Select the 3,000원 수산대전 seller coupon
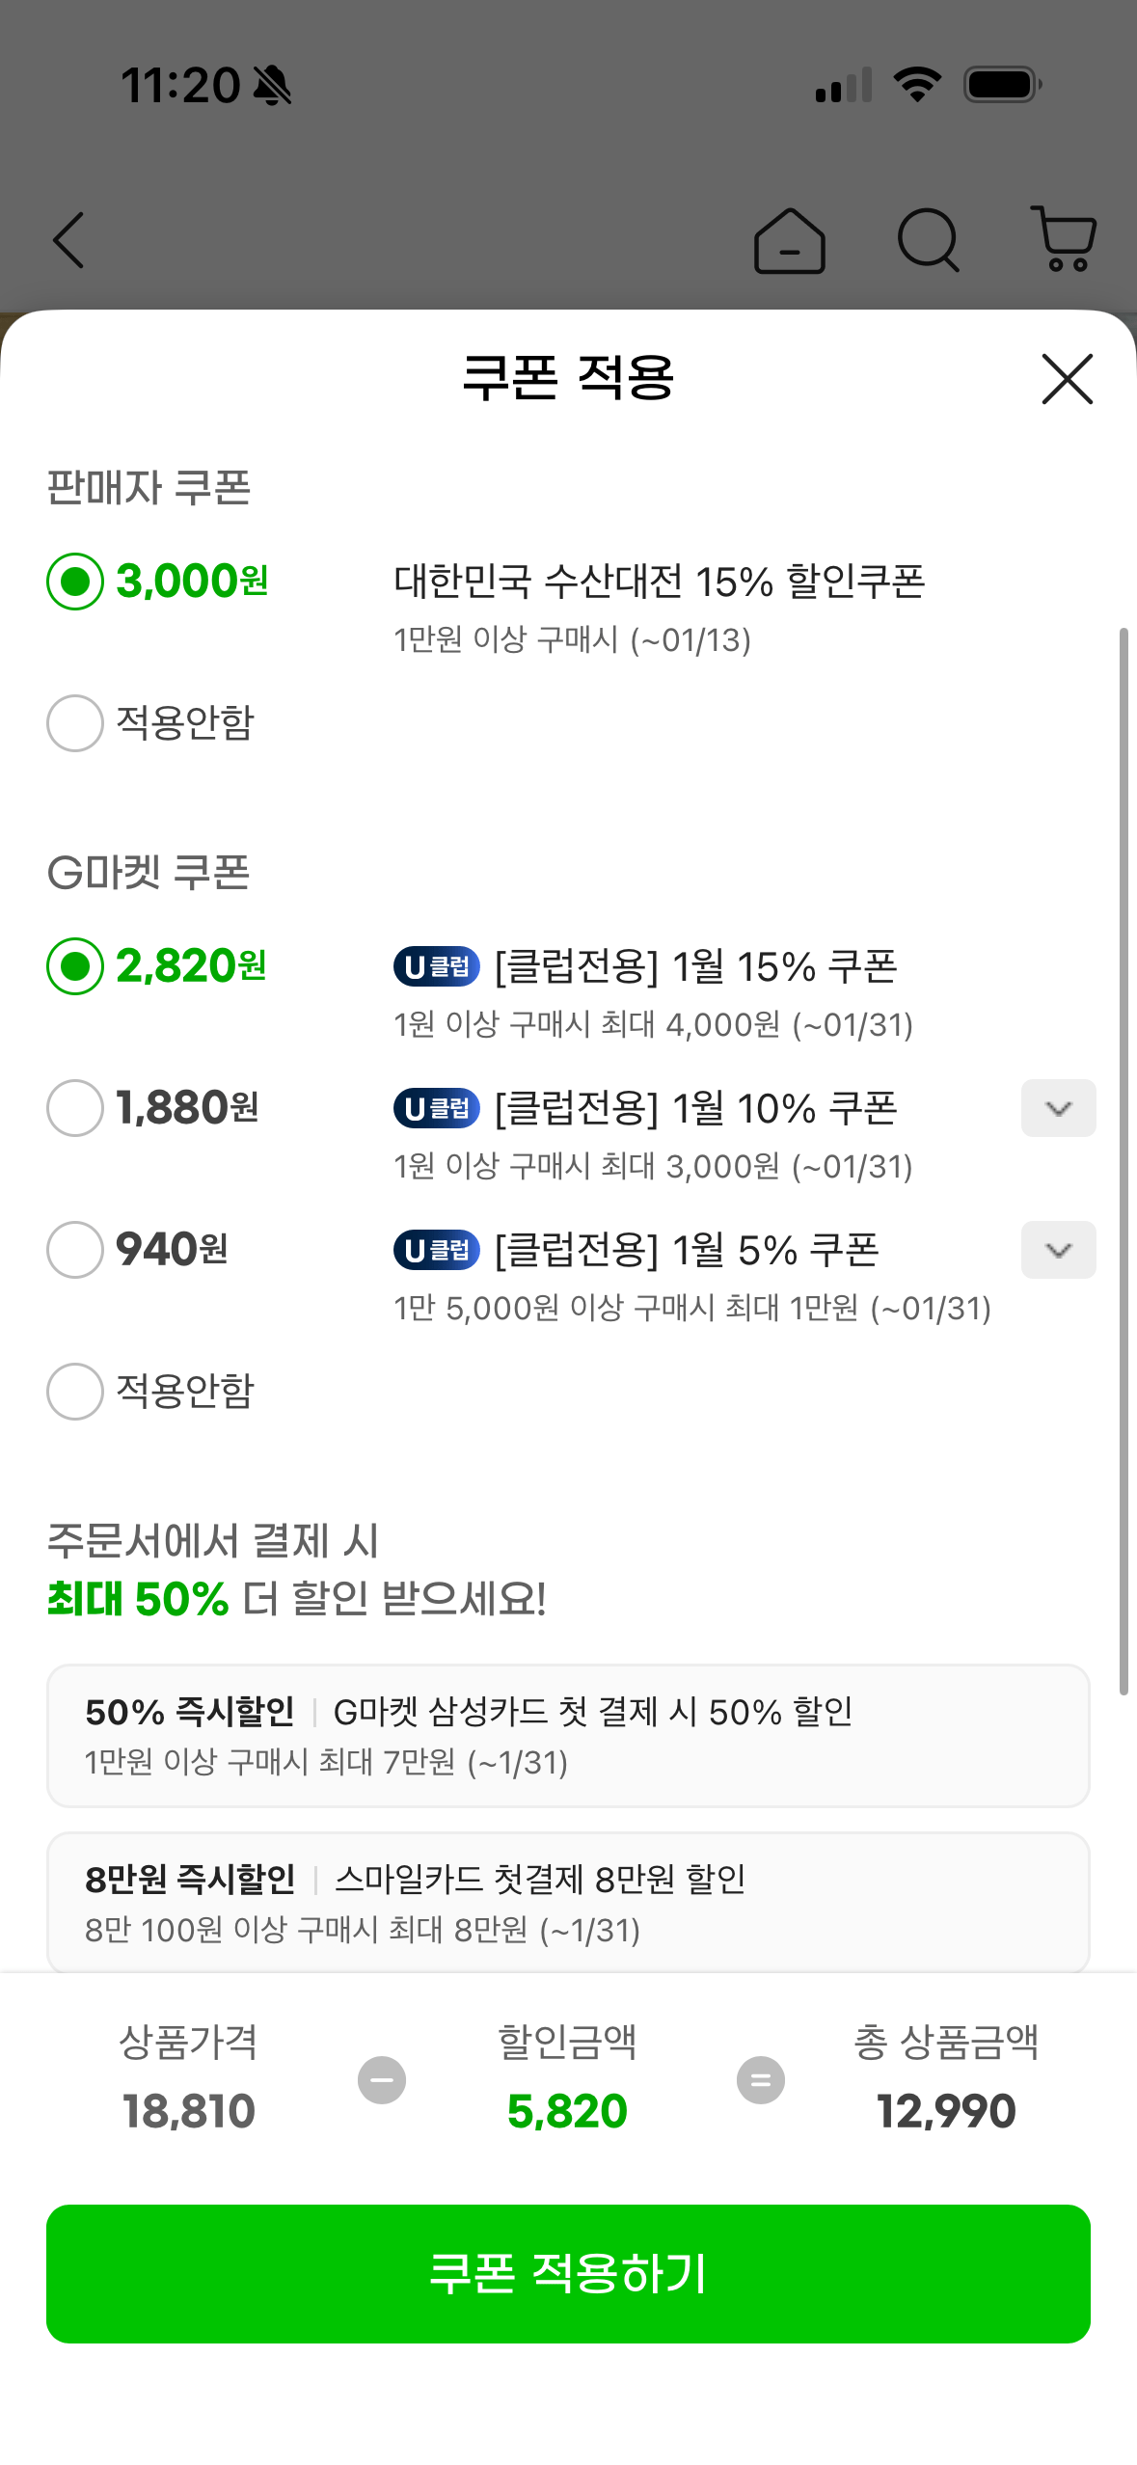 (74, 581)
